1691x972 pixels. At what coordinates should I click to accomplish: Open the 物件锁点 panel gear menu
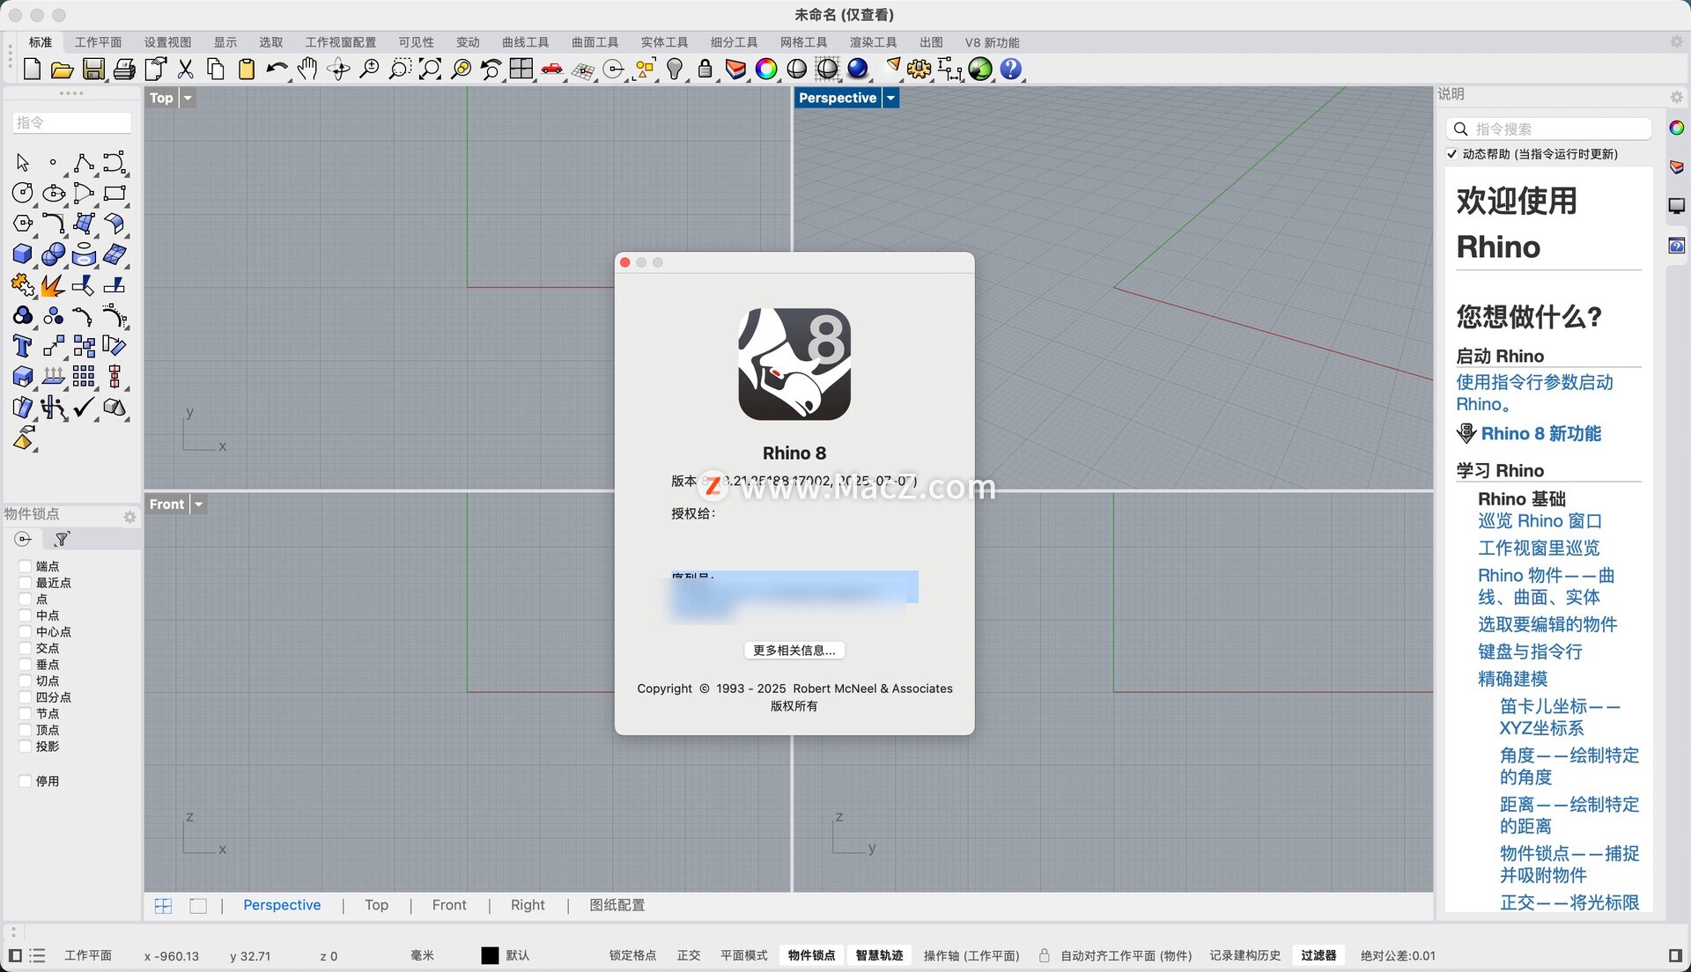pyautogui.click(x=129, y=517)
